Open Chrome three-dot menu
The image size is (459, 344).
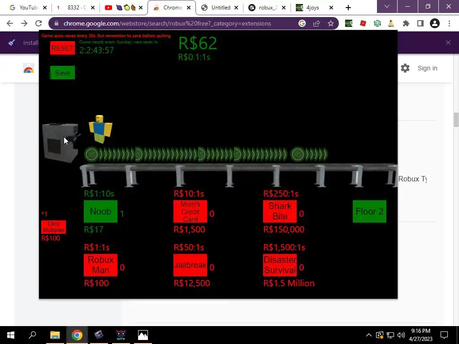[x=449, y=23]
